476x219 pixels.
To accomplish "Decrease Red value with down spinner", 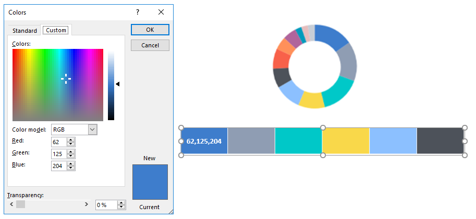I will [71, 144].
